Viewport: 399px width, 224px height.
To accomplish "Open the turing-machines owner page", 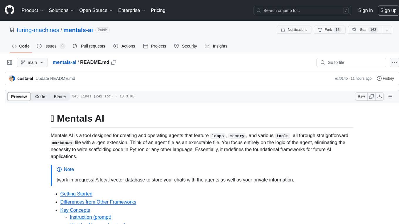I will point(38,30).
